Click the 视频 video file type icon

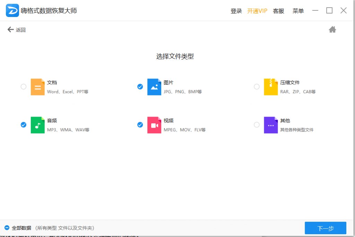point(155,125)
